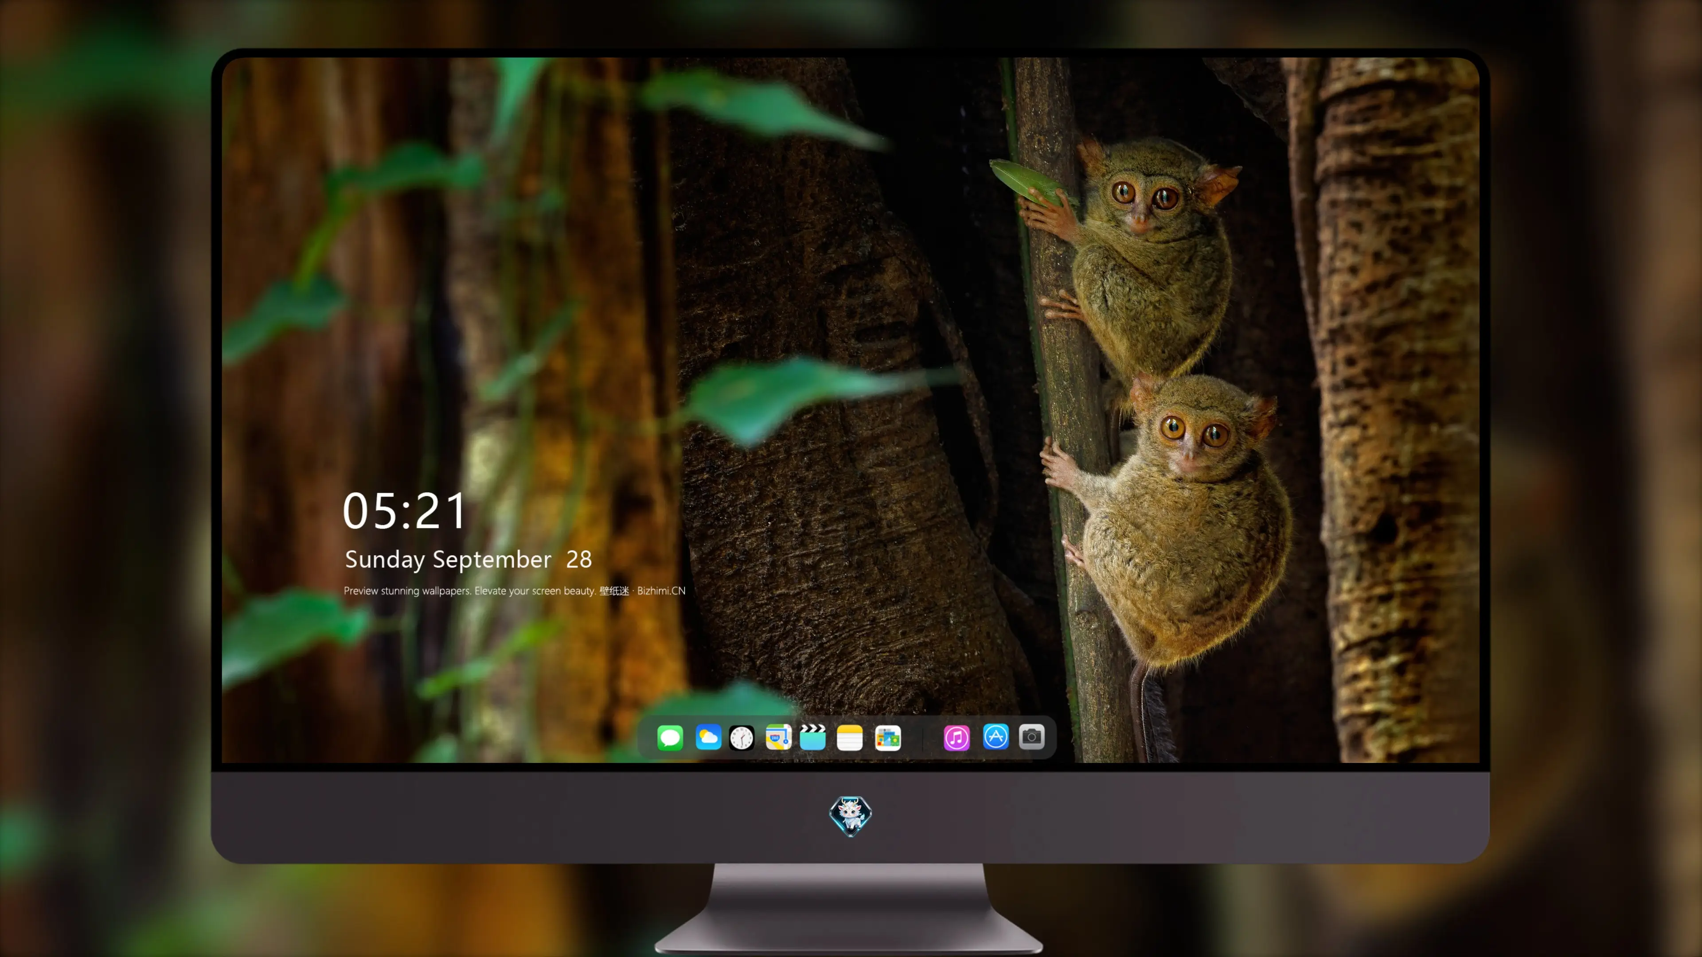Open the App Store icon in the dock
1702x957 pixels.
[x=995, y=736]
